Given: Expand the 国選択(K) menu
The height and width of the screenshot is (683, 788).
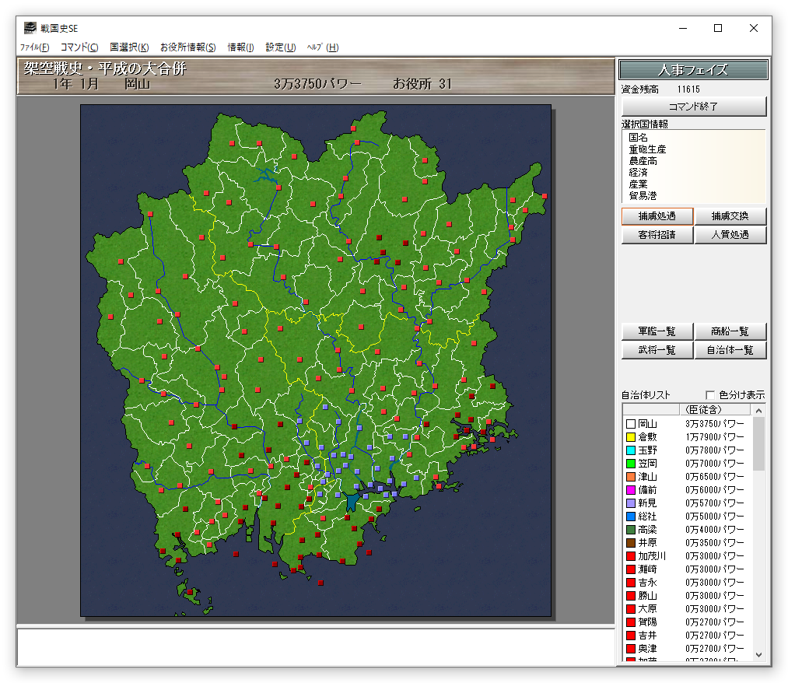Looking at the screenshot, I should pos(129,47).
